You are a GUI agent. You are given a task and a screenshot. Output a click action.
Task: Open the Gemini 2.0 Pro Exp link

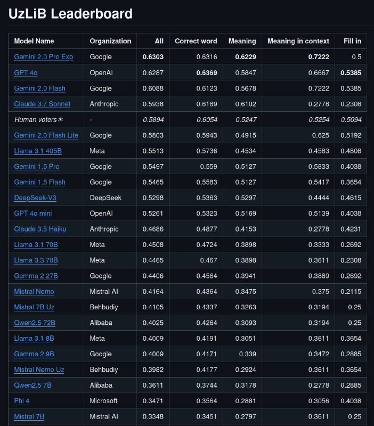tap(44, 57)
